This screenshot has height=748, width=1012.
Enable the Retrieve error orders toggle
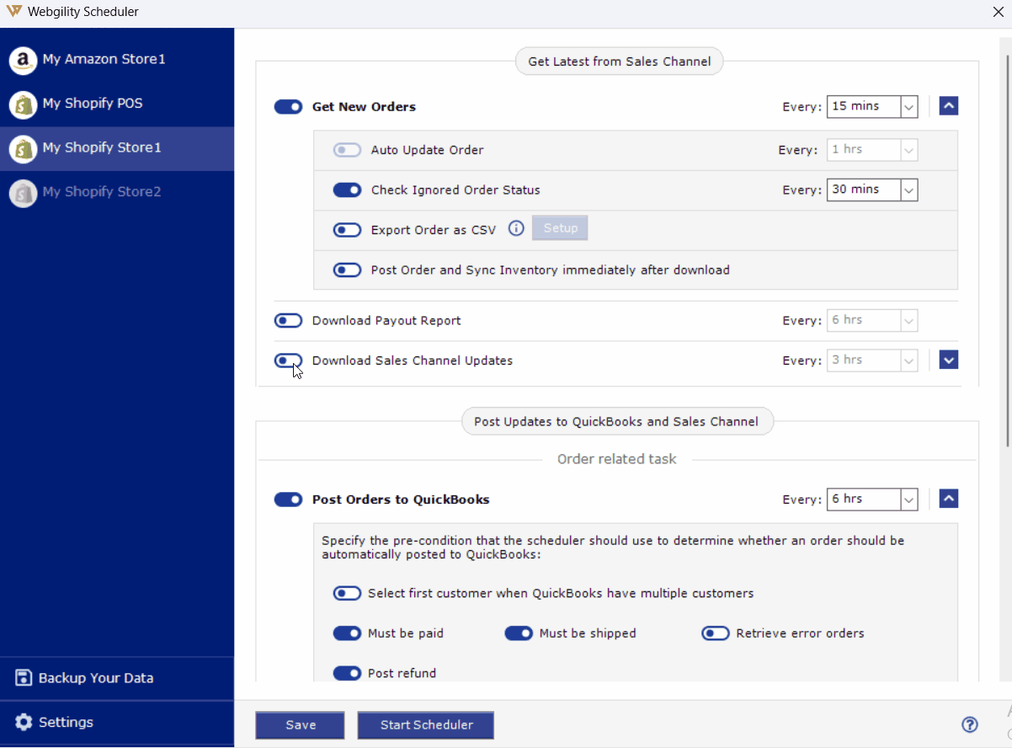tap(716, 633)
